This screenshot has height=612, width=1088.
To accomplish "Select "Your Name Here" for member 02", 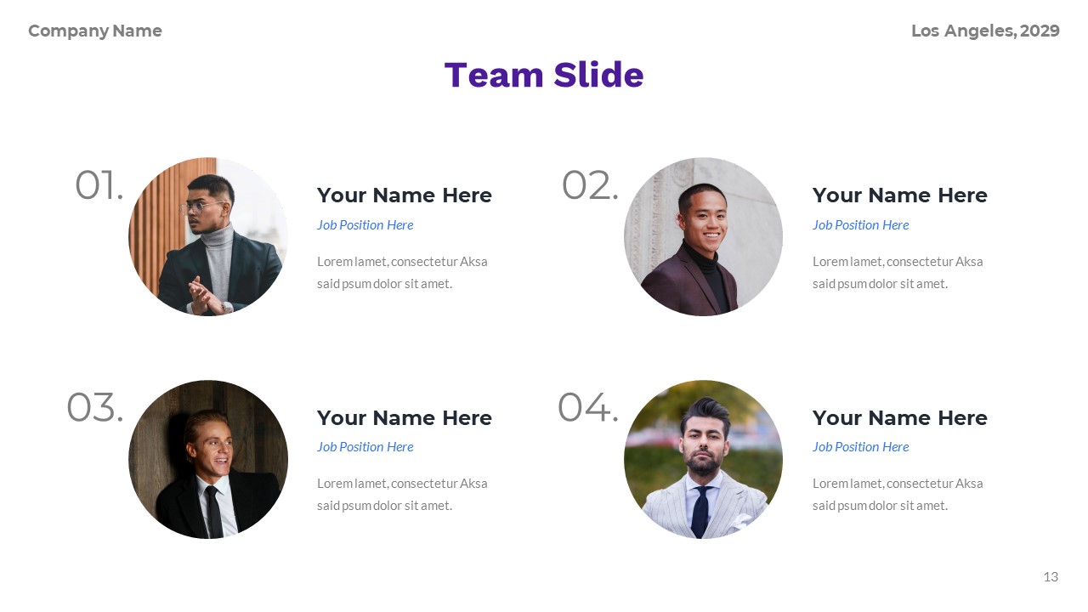I will click(899, 195).
